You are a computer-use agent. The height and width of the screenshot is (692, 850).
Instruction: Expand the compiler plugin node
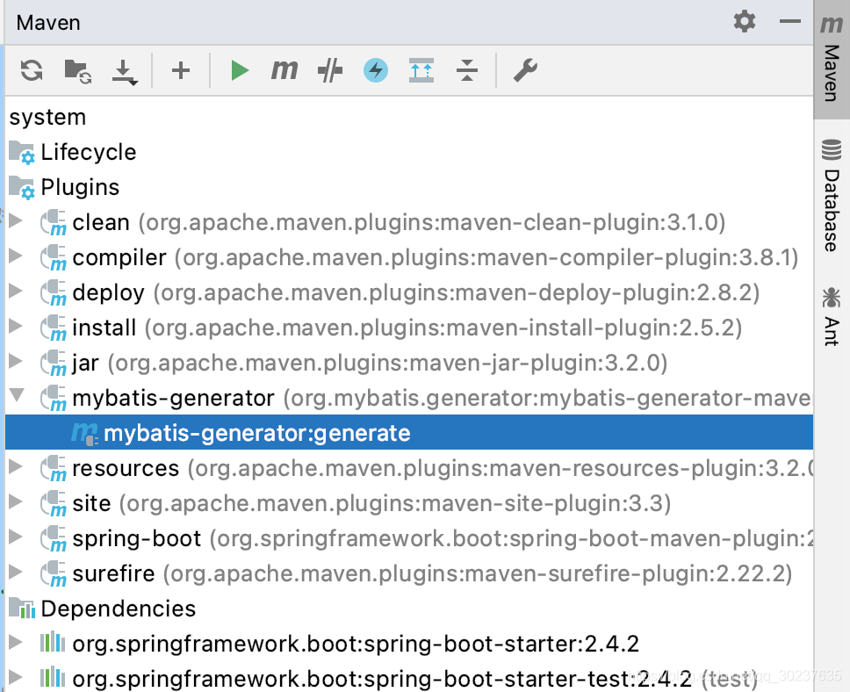(17, 256)
